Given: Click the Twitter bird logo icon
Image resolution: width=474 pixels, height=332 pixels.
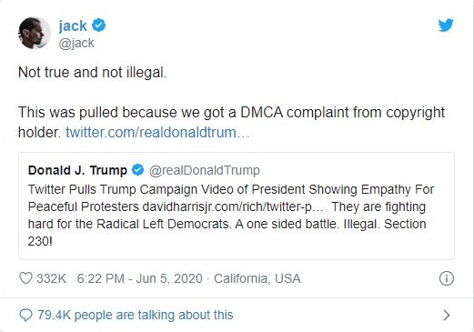Looking at the screenshot, I should click(x=446, y=25).
